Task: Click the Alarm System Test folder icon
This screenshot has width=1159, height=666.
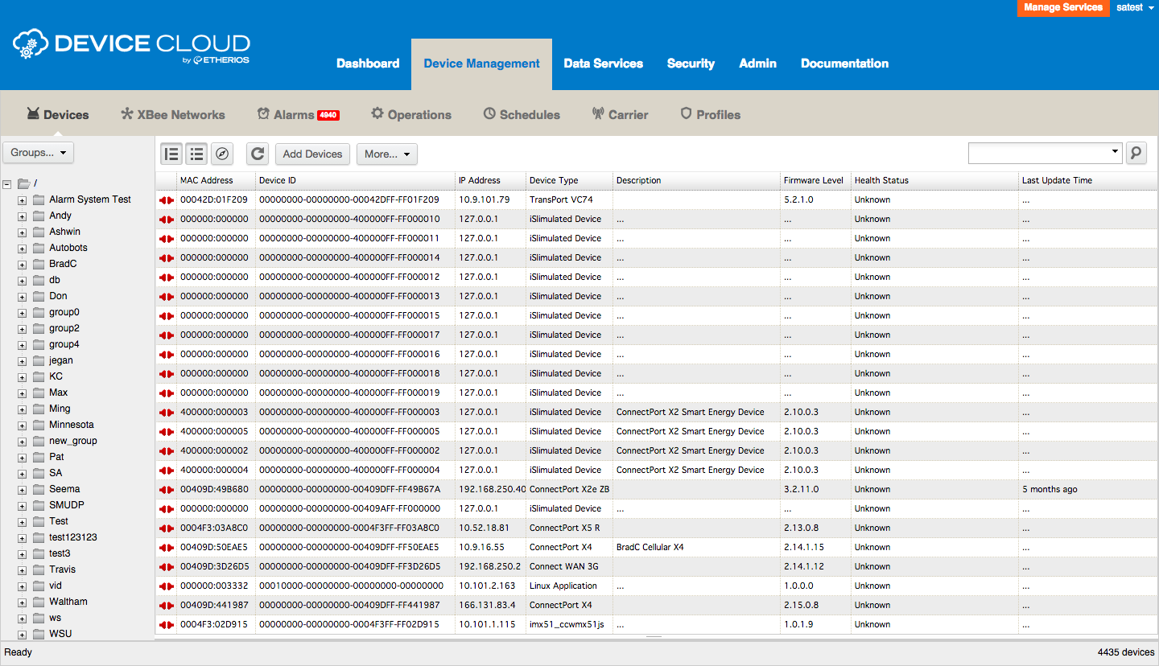Action: [39, 199]
